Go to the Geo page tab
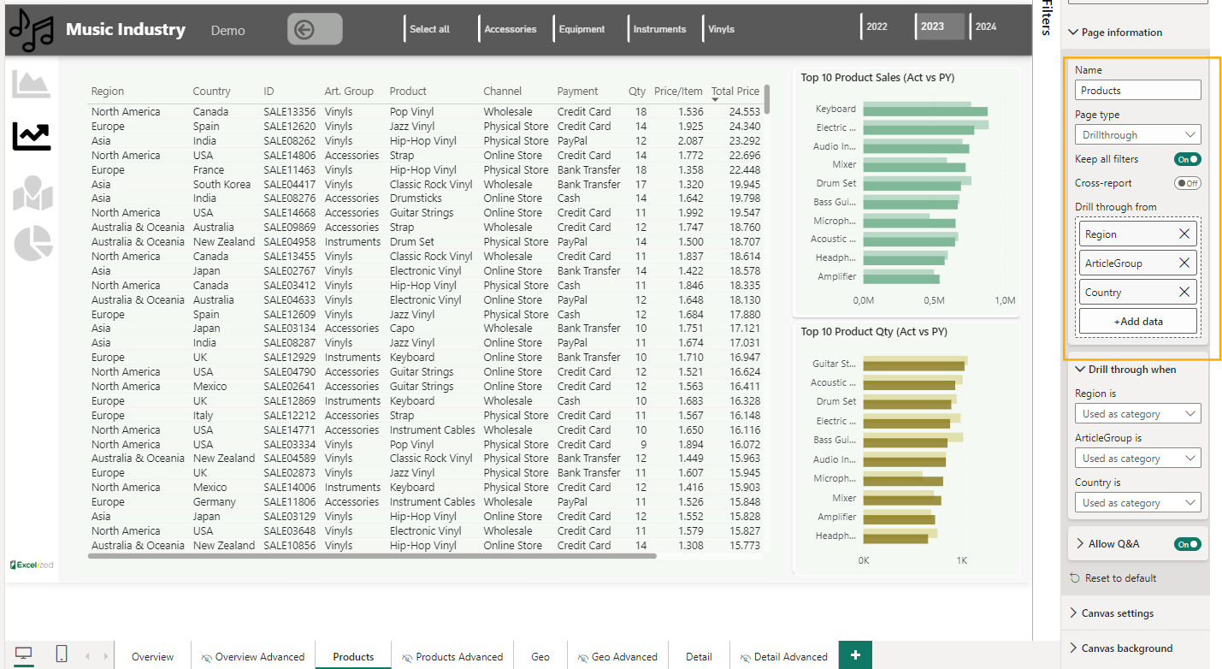The width and height of the screenshot is (1222, 669). 540,657
